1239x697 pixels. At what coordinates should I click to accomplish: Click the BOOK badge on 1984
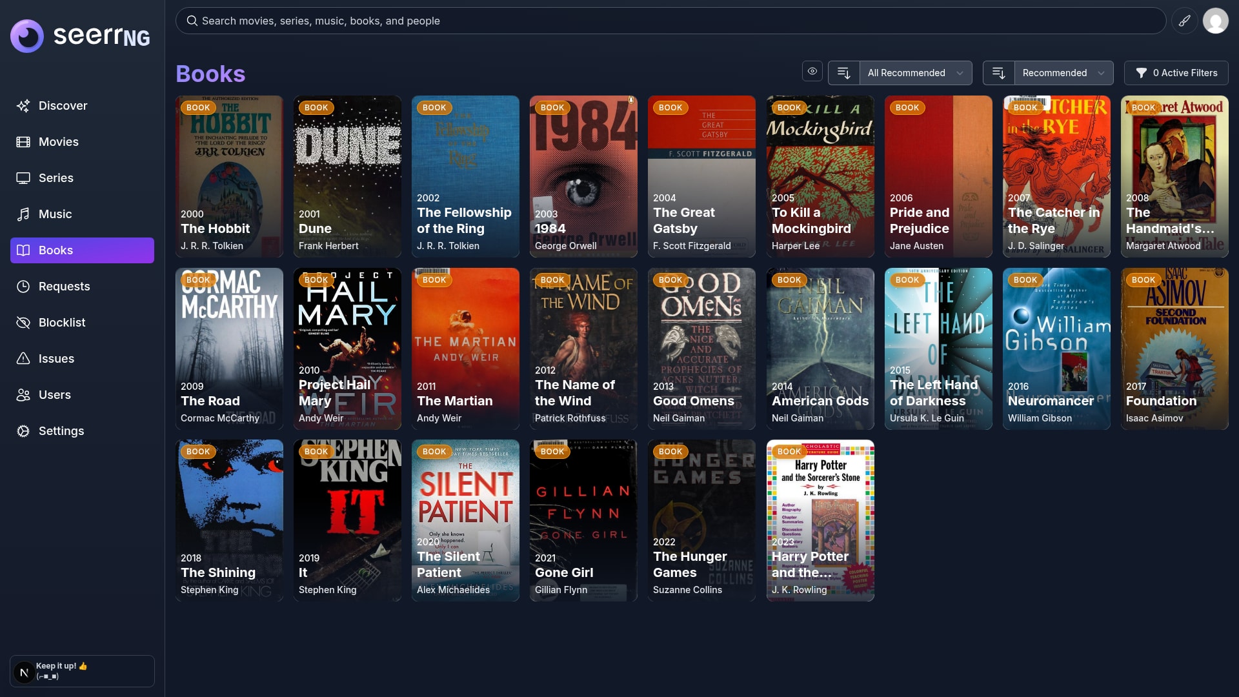[x=552, y=108]
